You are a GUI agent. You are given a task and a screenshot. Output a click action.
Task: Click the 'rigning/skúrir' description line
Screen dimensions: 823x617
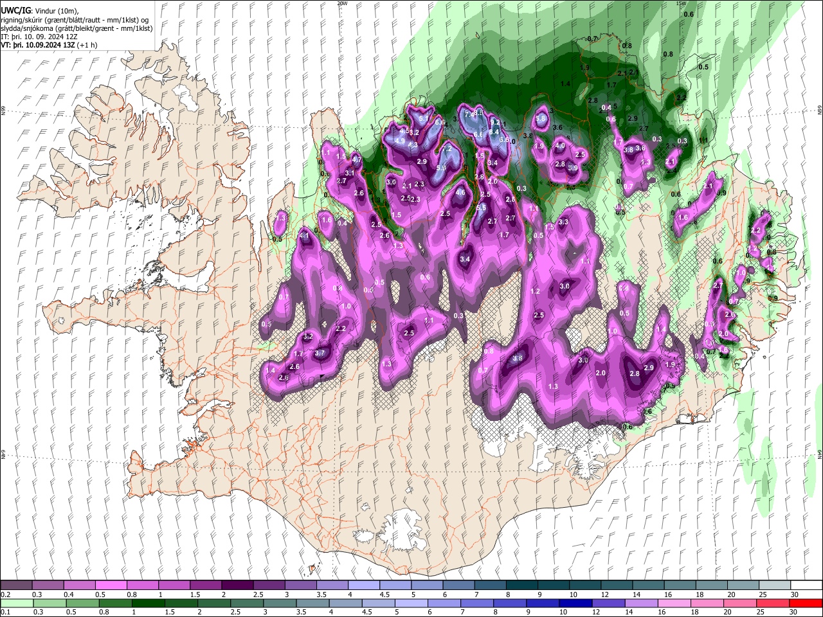coord(74,20)
